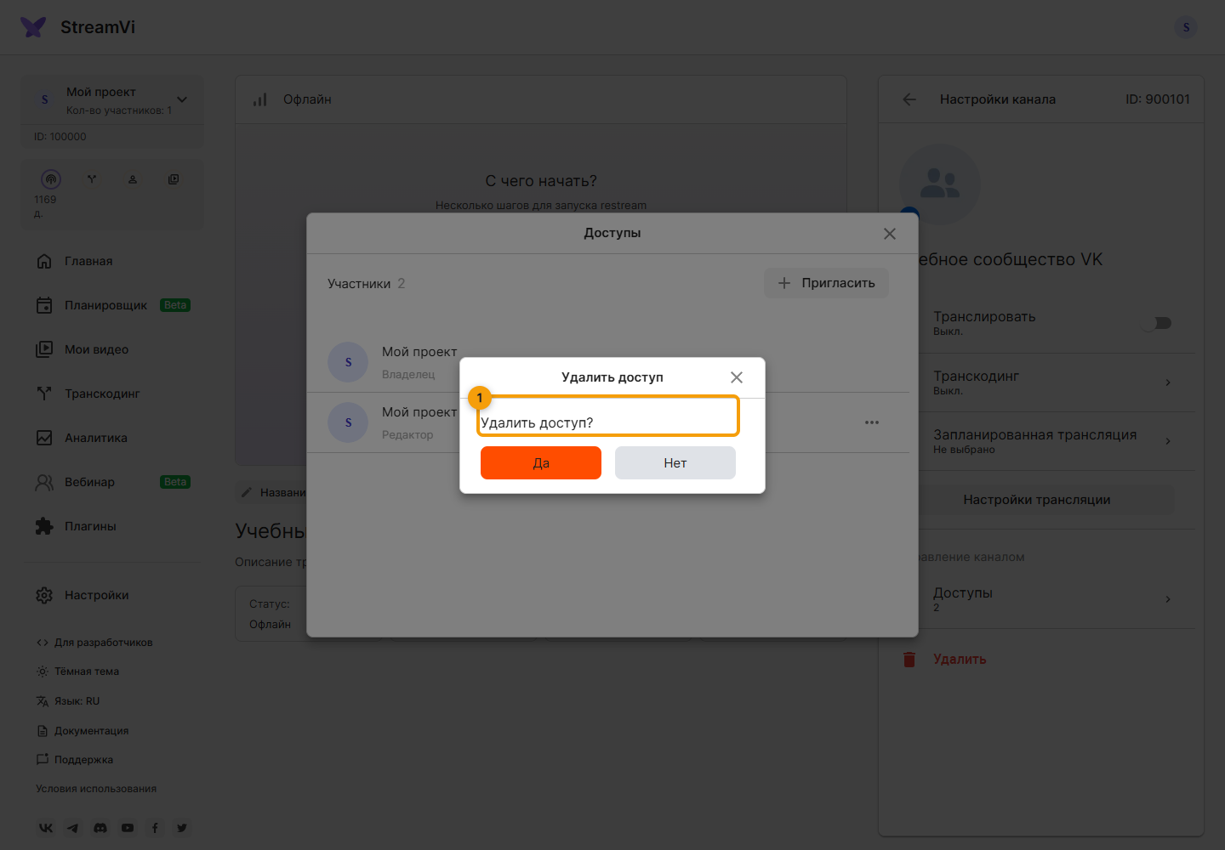This screenshot has height=850, width=1225.
Task: Expand the Транскодинг channel setting row
Action: [1053, 382]
